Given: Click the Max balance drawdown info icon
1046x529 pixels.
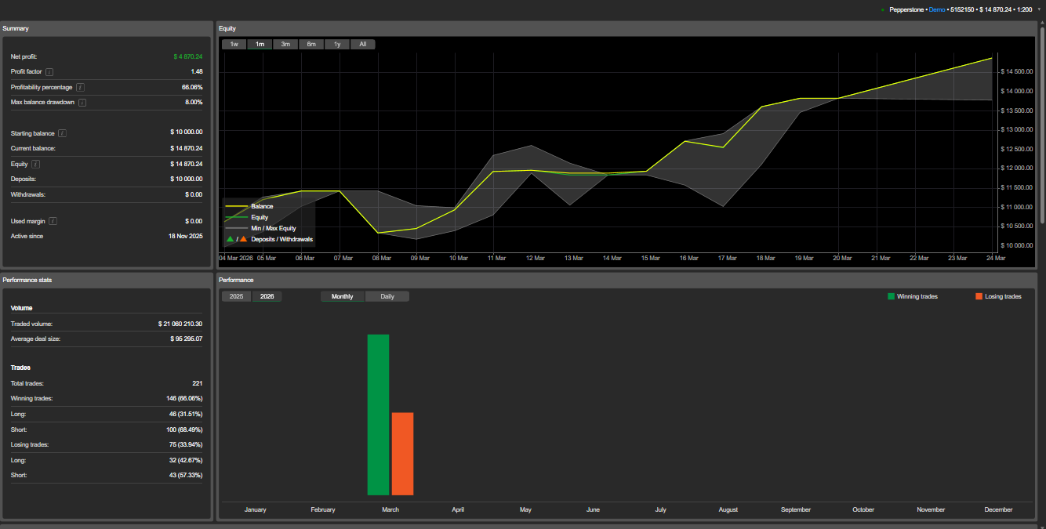Looking at the screenshot, I should point(82,103).
